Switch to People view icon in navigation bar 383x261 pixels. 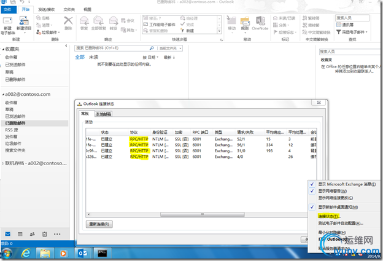click(33, 234)
